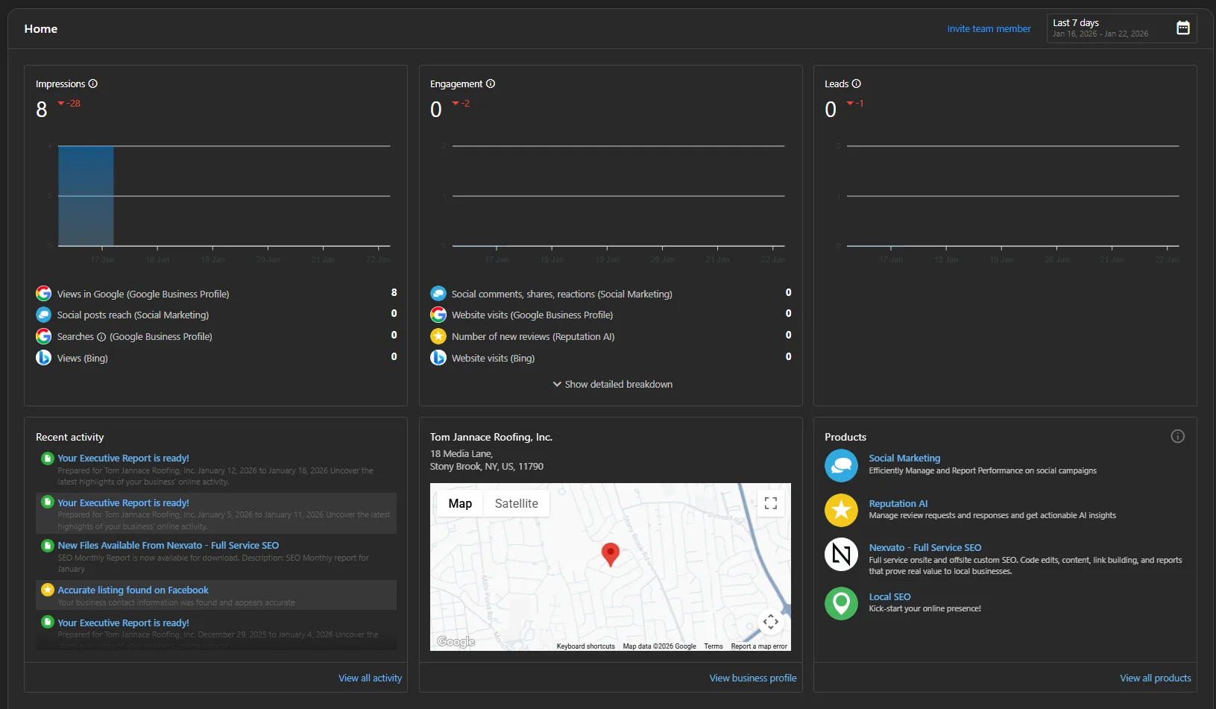Screen dimensions: 1216x709
Task: Open the Social Marketing chat bubble icon
Action: pos(841,465)
